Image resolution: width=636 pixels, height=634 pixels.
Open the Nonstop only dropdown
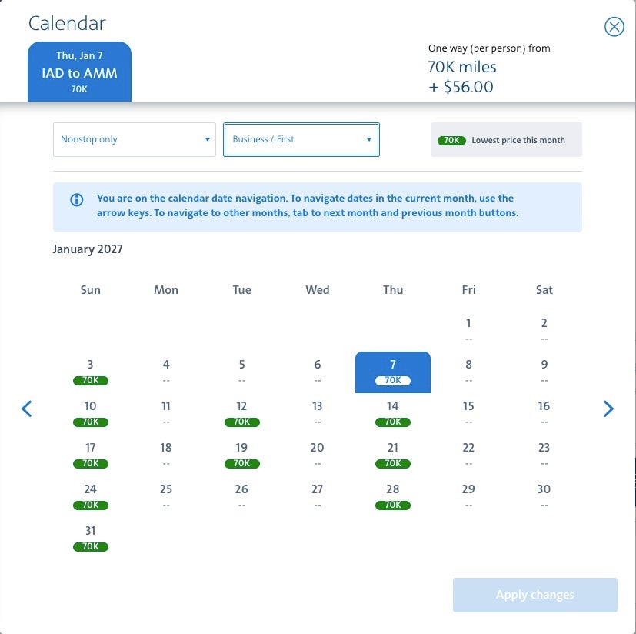(135, 140)
